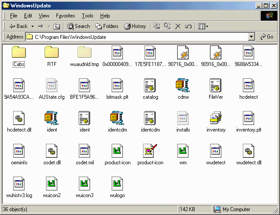Expand the Forward history dropdown arrow
The width and height of the screenshot is (280, 215).
point(49,26)
